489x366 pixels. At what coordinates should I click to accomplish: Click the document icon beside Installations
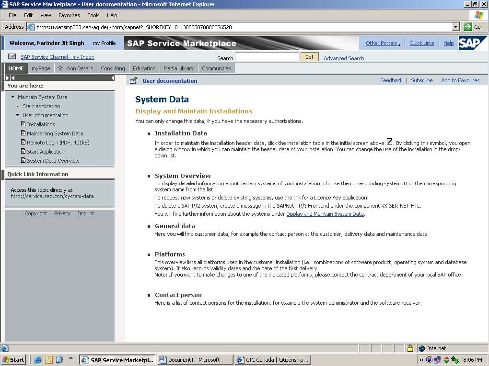[x=23, y=124]
